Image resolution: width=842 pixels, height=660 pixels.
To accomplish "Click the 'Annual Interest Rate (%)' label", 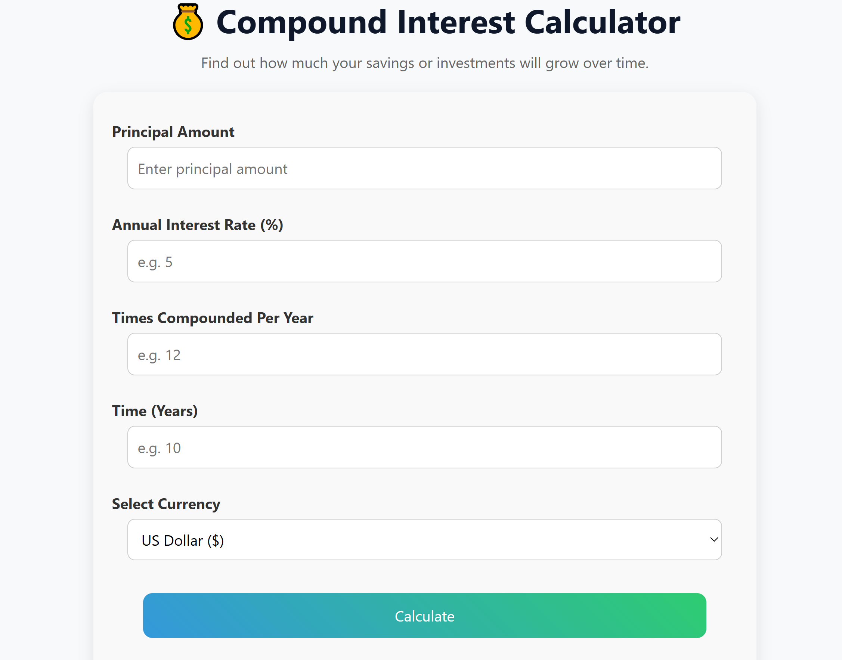I will (198, 225).
